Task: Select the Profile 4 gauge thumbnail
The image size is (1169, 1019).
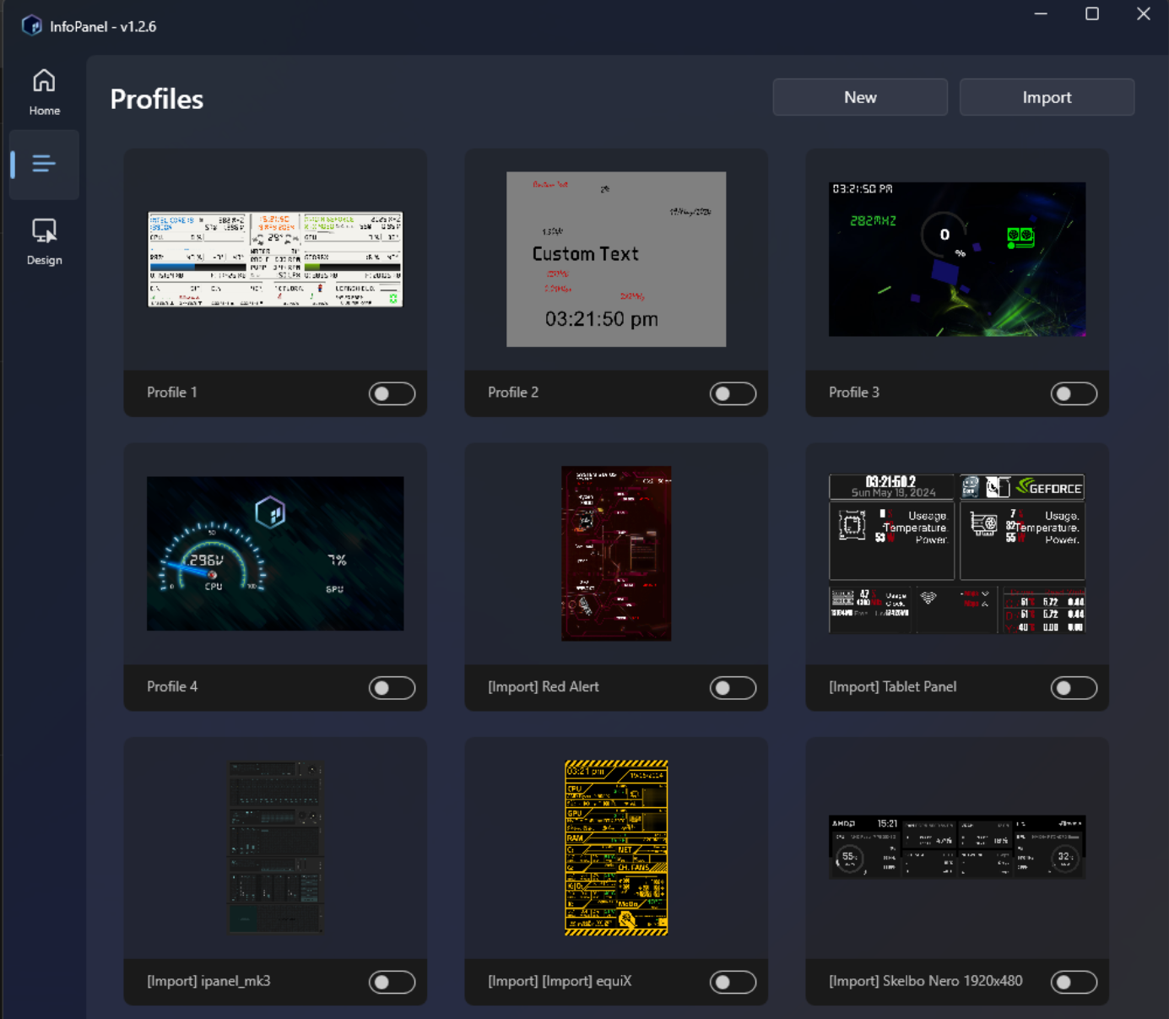Action: coord(275,554)
